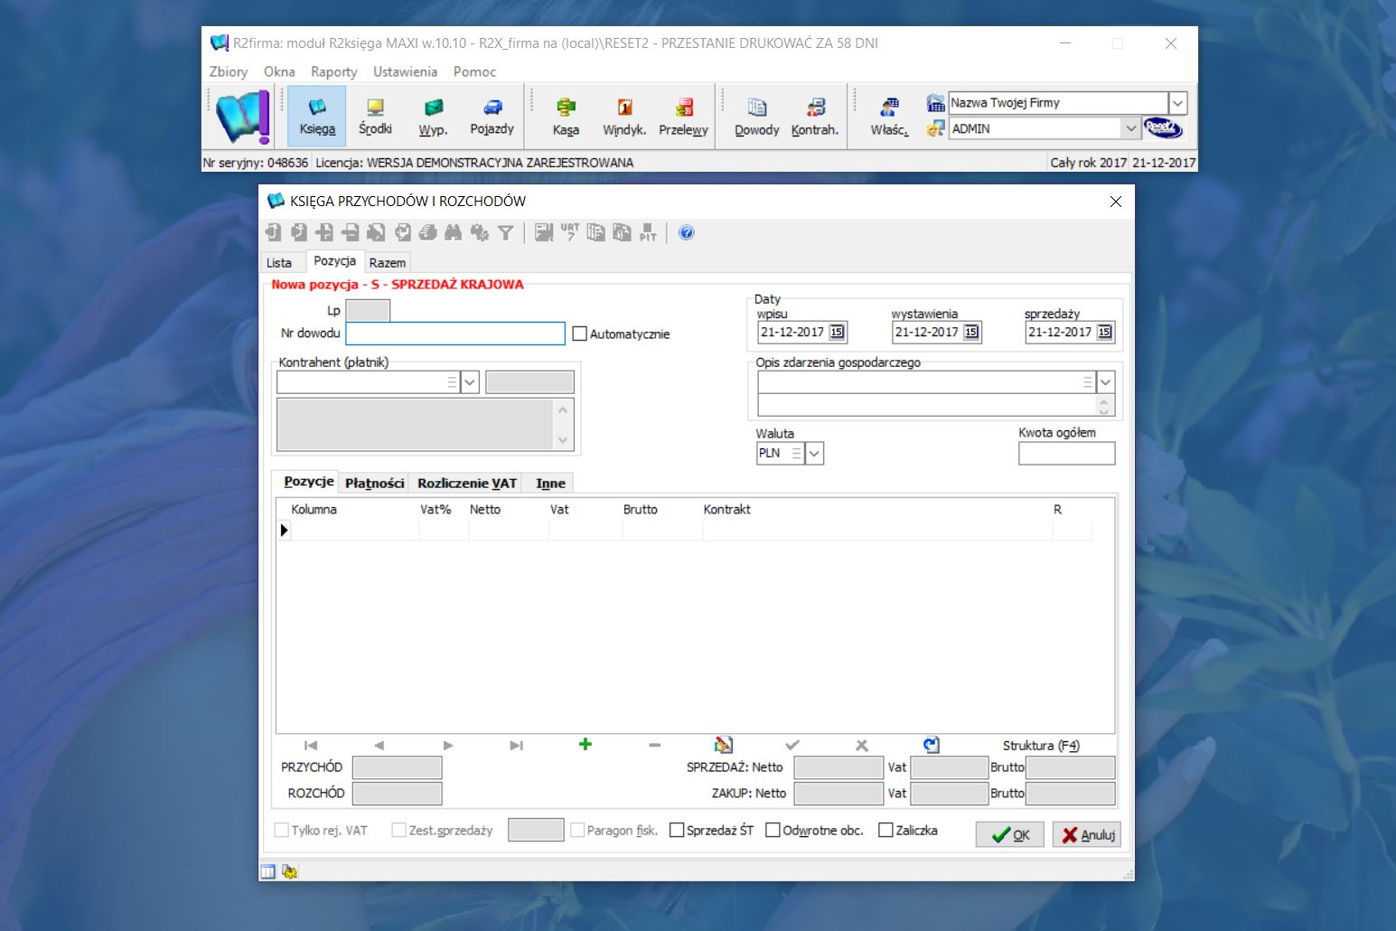Expand the Nazwa Twojej Firmy dropdown
Image resolution: width=1396 pixels, height=931 pixels.
pyautogui.click(x=1177, y=103)
